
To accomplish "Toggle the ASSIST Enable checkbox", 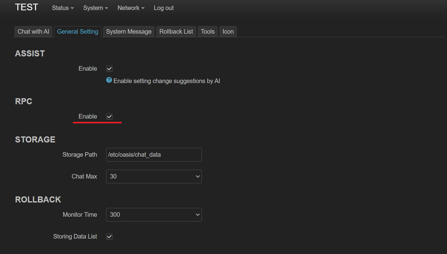I will click(109, 69).
